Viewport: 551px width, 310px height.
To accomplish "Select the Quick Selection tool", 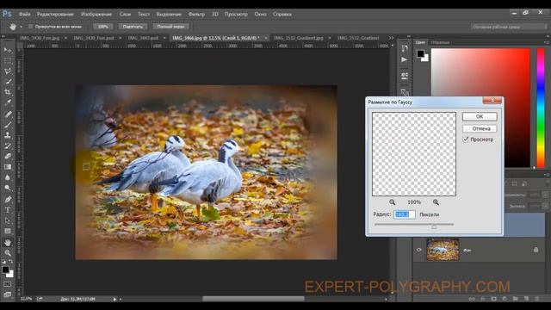I will click(x=8, y=82).
